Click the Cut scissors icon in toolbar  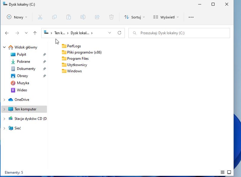40,17
